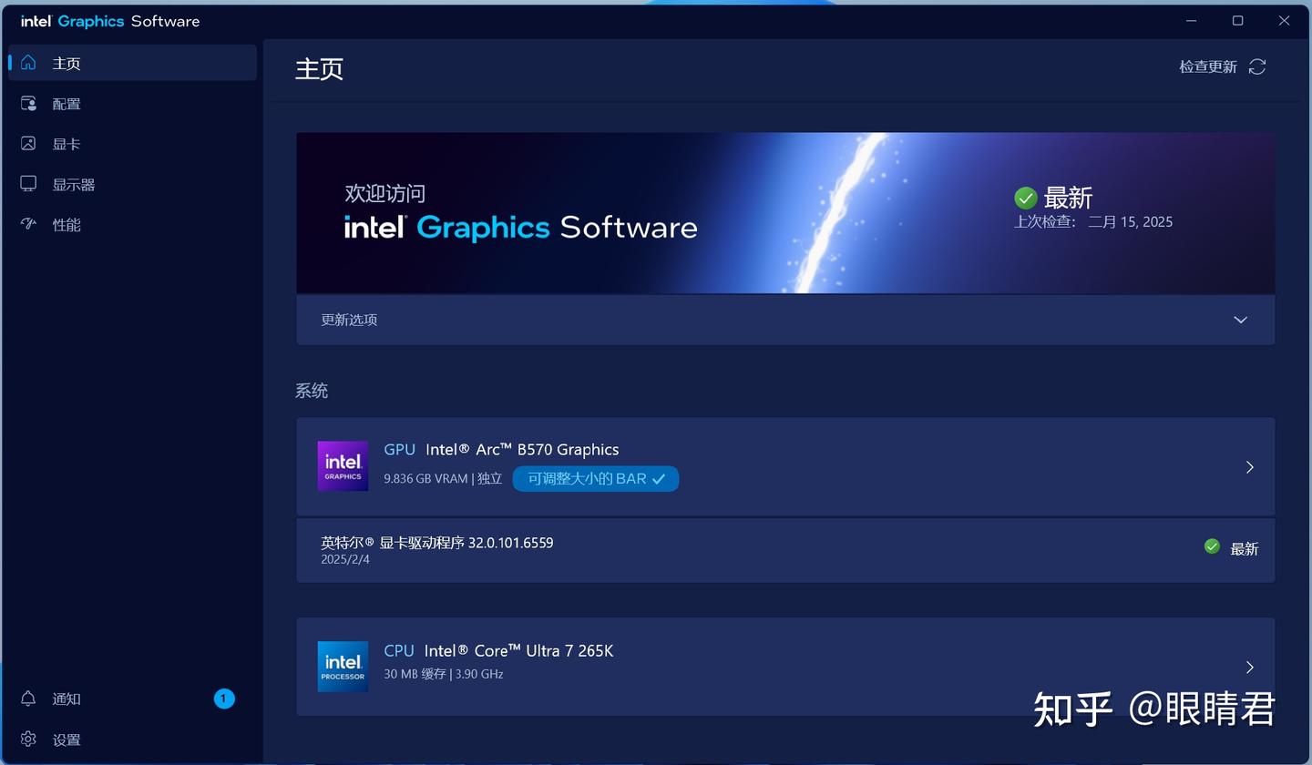
Task: Click the notification badge showing 1
Action: click(224, 699)
